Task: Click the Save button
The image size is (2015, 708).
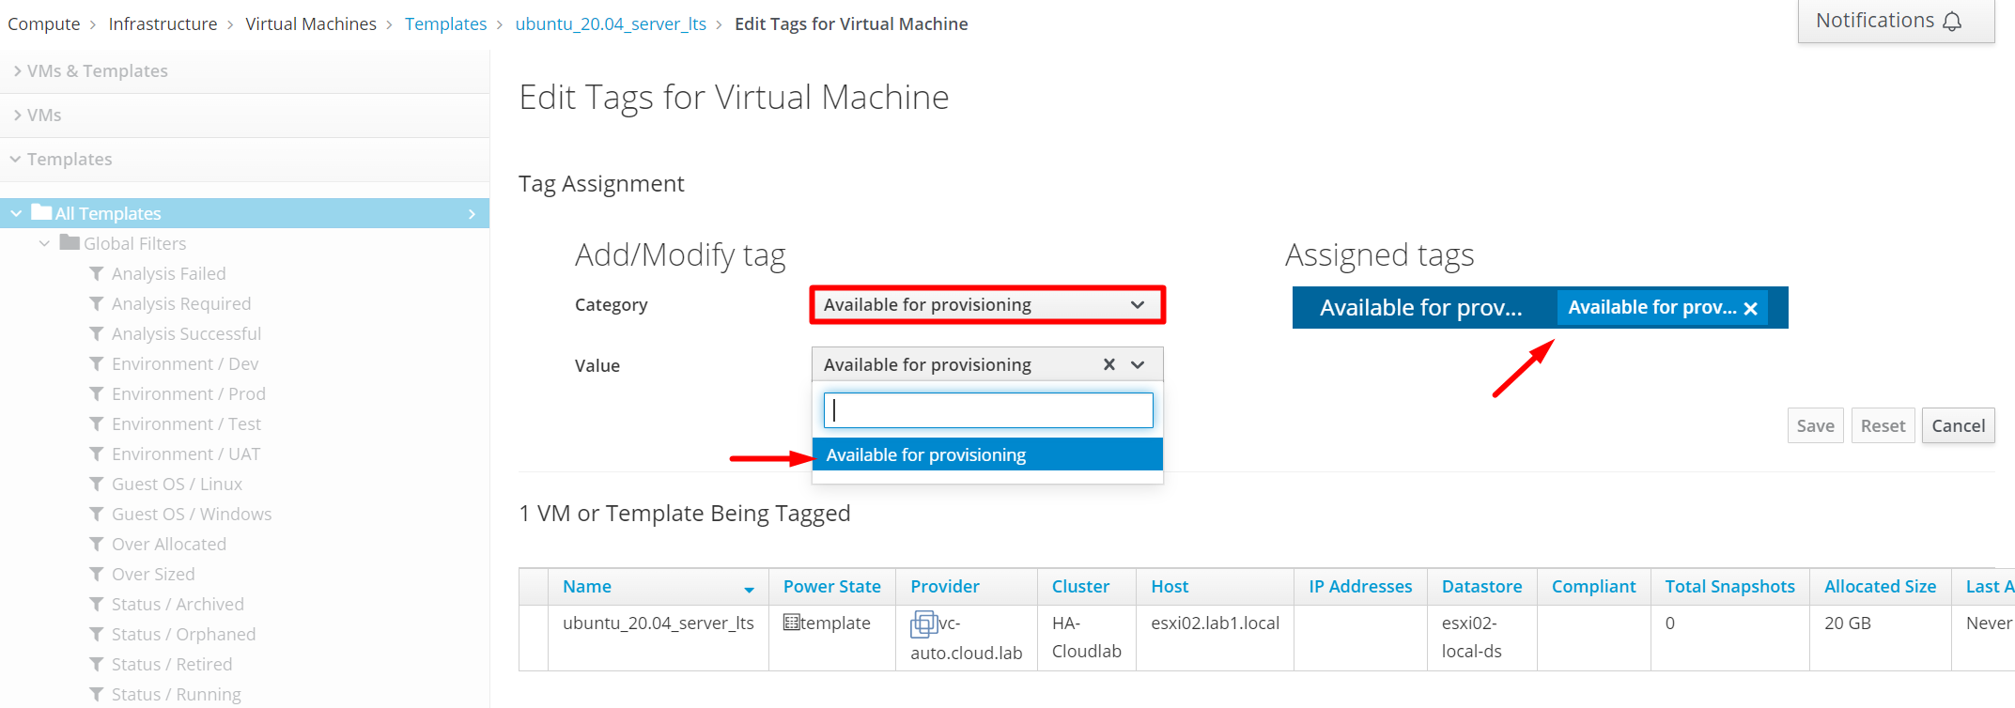Action: click(x=1816, y=425)
